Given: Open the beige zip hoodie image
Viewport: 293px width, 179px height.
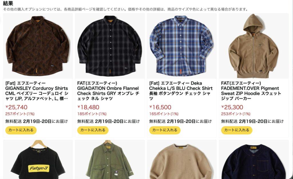Looking at the screenshot, I should pyautogui.click(x=254, y=46).
